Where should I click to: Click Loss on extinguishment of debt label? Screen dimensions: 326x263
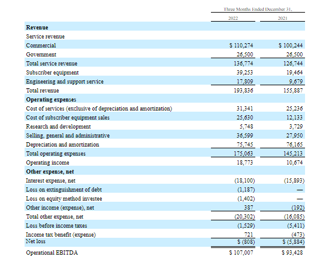coord(64,190)
